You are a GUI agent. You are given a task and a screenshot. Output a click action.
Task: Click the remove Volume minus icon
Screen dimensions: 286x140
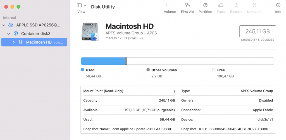pos(174,5)
